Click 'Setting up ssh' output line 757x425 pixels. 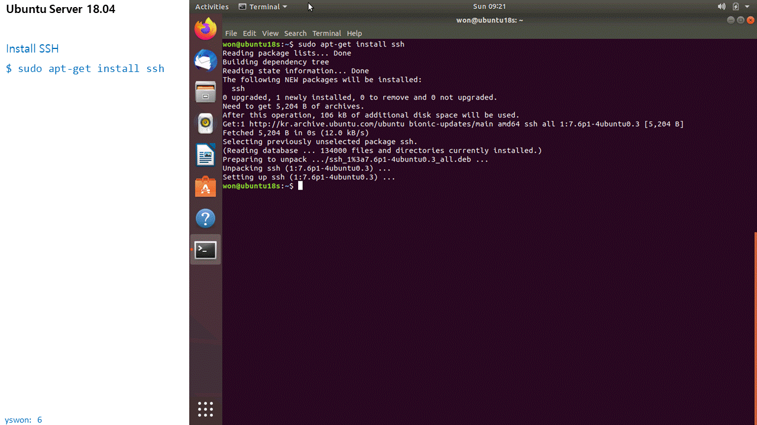click(x=309, y=177)
